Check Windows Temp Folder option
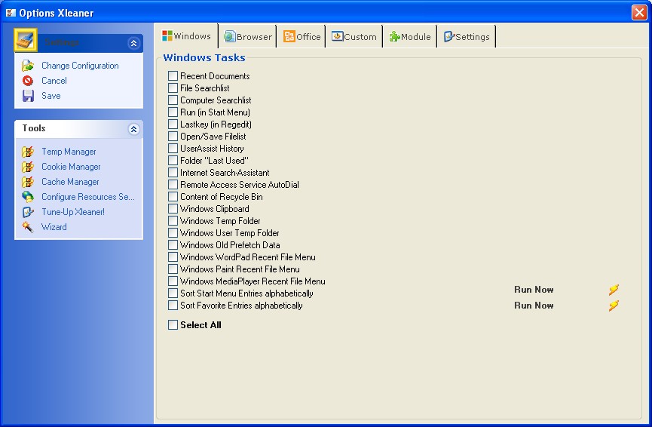 (x=173, y=220)
